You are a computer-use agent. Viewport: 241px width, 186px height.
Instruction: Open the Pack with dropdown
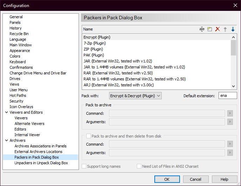click(x=135, y=96)
